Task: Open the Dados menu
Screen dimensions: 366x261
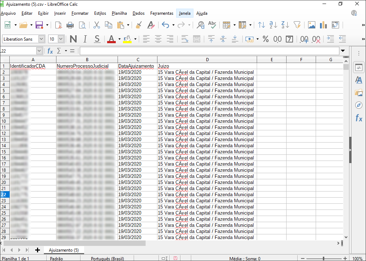Action: (138, 13)
